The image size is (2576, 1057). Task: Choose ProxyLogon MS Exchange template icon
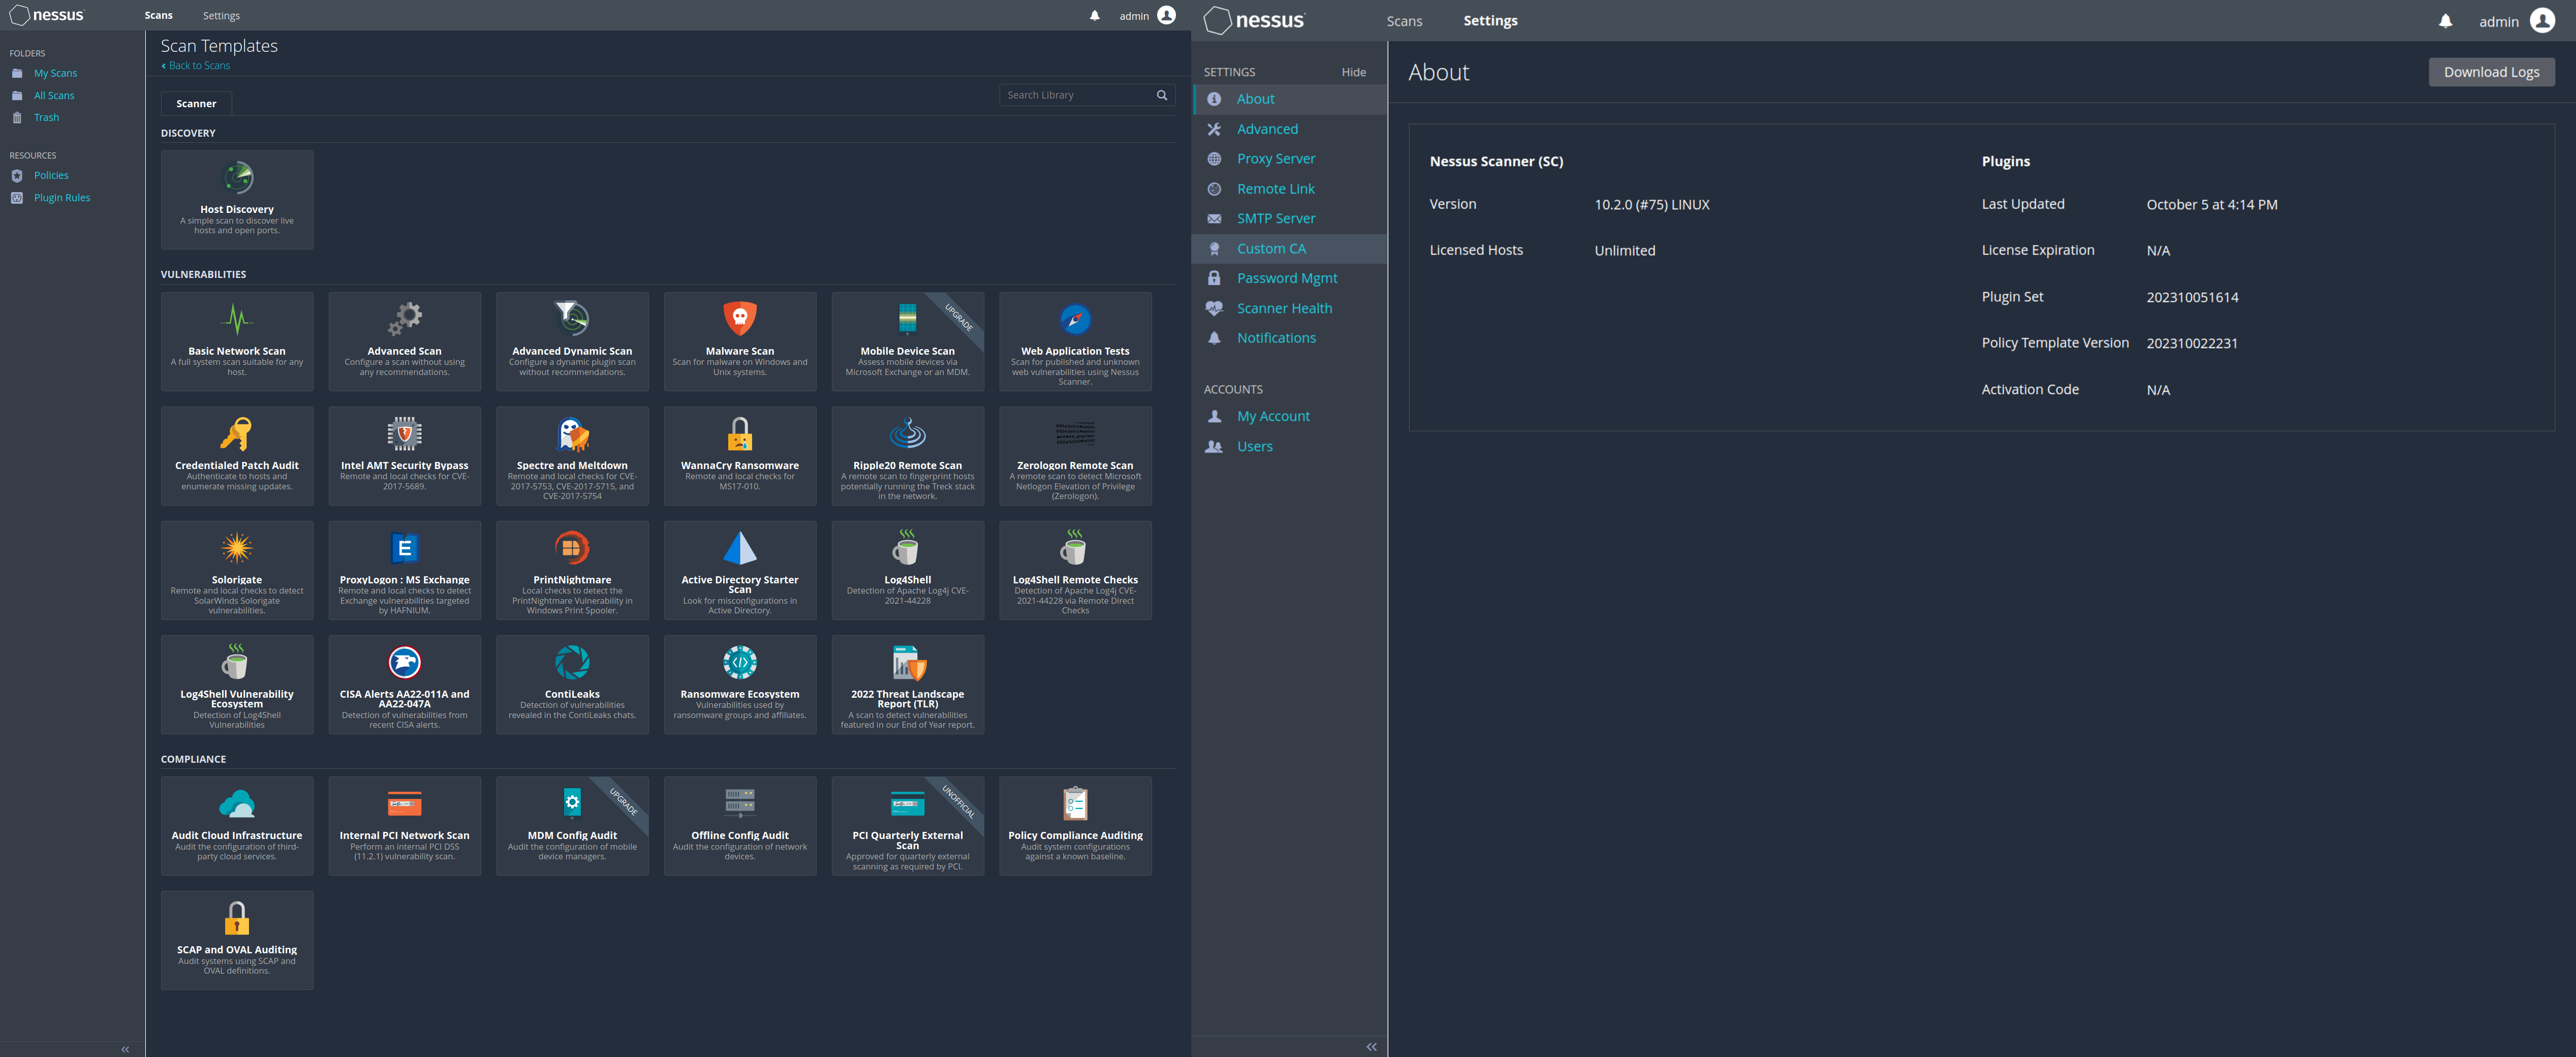(404, 548)
